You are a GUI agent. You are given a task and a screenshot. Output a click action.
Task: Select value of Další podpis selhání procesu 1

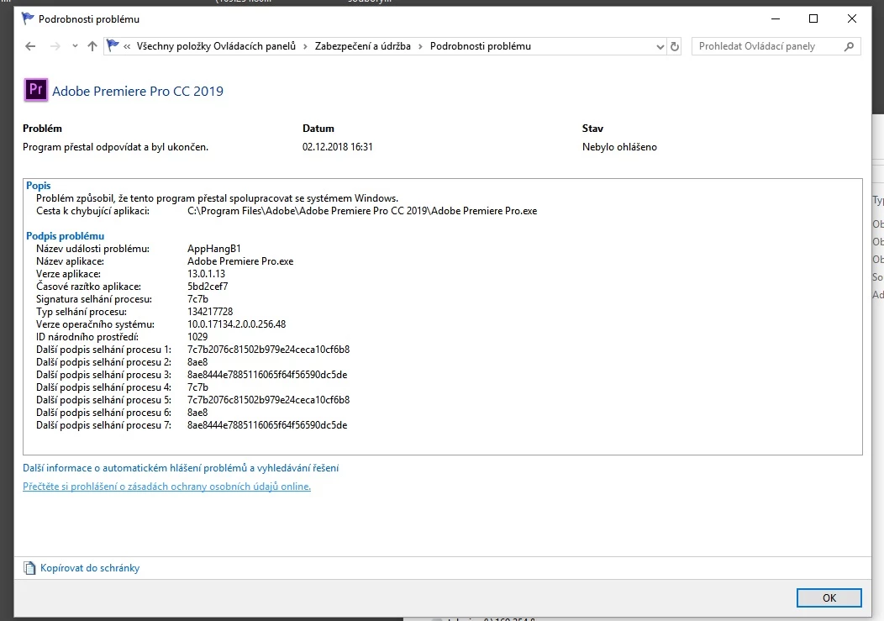tap(268, 350)
